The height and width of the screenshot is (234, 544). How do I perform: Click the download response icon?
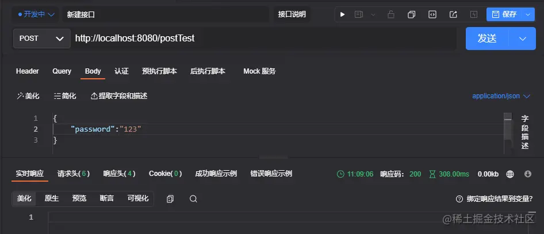click(528, 174)
